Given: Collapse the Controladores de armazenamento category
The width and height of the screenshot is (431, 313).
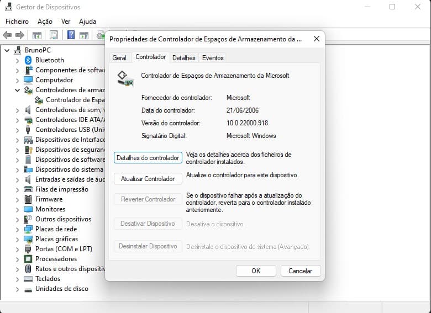Looking at the screenshot, I should pos(17,90).
